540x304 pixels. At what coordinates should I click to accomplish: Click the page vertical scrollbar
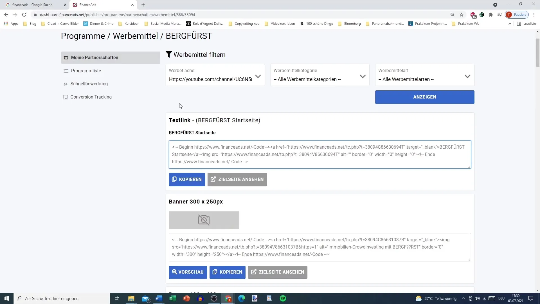(537, 53)
